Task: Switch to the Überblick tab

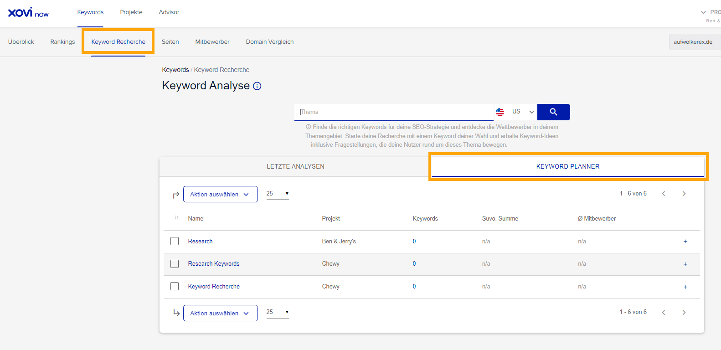Action: pos(21,42)
